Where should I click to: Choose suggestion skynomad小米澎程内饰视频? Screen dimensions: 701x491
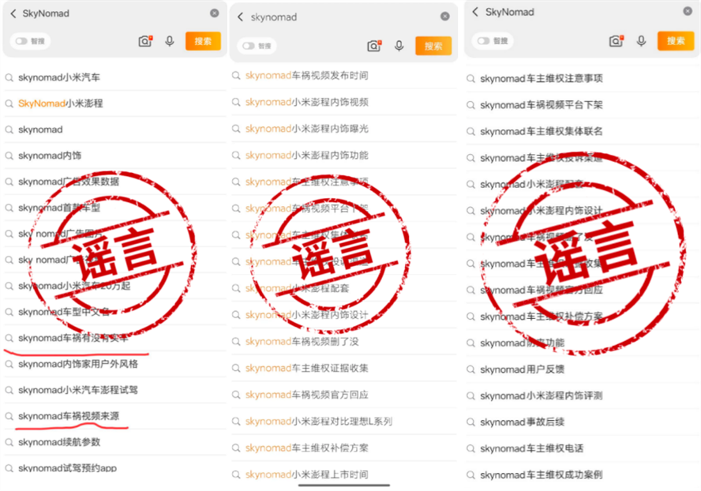[x=306, y=103]
